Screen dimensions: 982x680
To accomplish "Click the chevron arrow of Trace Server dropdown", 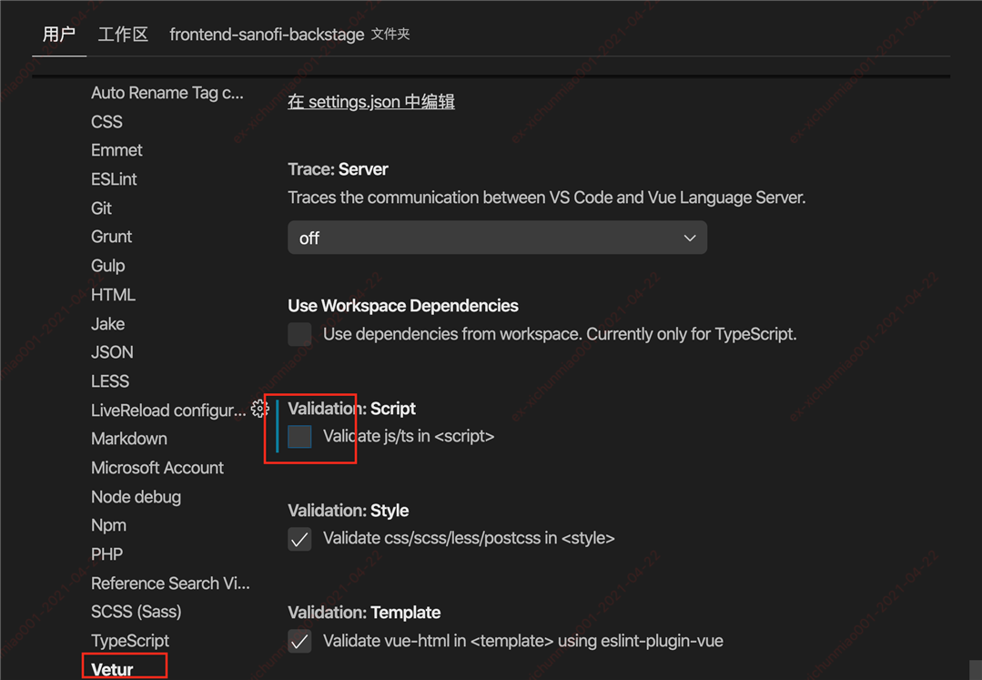I will (x=690, y=238).
